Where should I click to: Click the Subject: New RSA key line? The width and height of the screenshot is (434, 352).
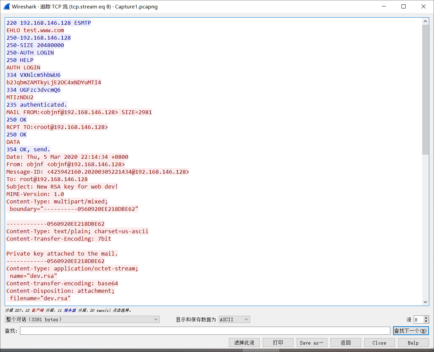[x=62, y=186]
